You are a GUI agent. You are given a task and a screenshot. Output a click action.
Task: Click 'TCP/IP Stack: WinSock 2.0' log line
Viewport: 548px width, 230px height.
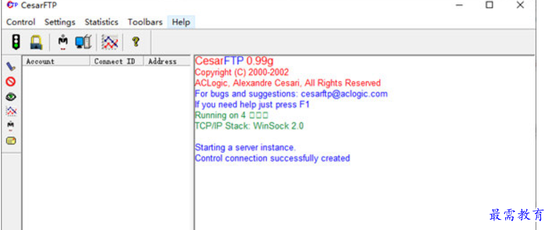point(249,126)
